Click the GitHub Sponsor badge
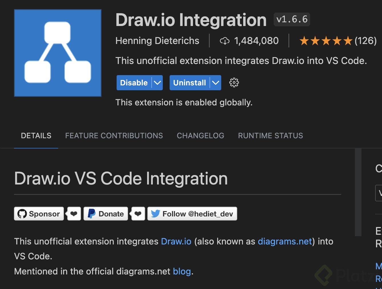The height and width of the screenshot is (289, 382). coord(39,214)
